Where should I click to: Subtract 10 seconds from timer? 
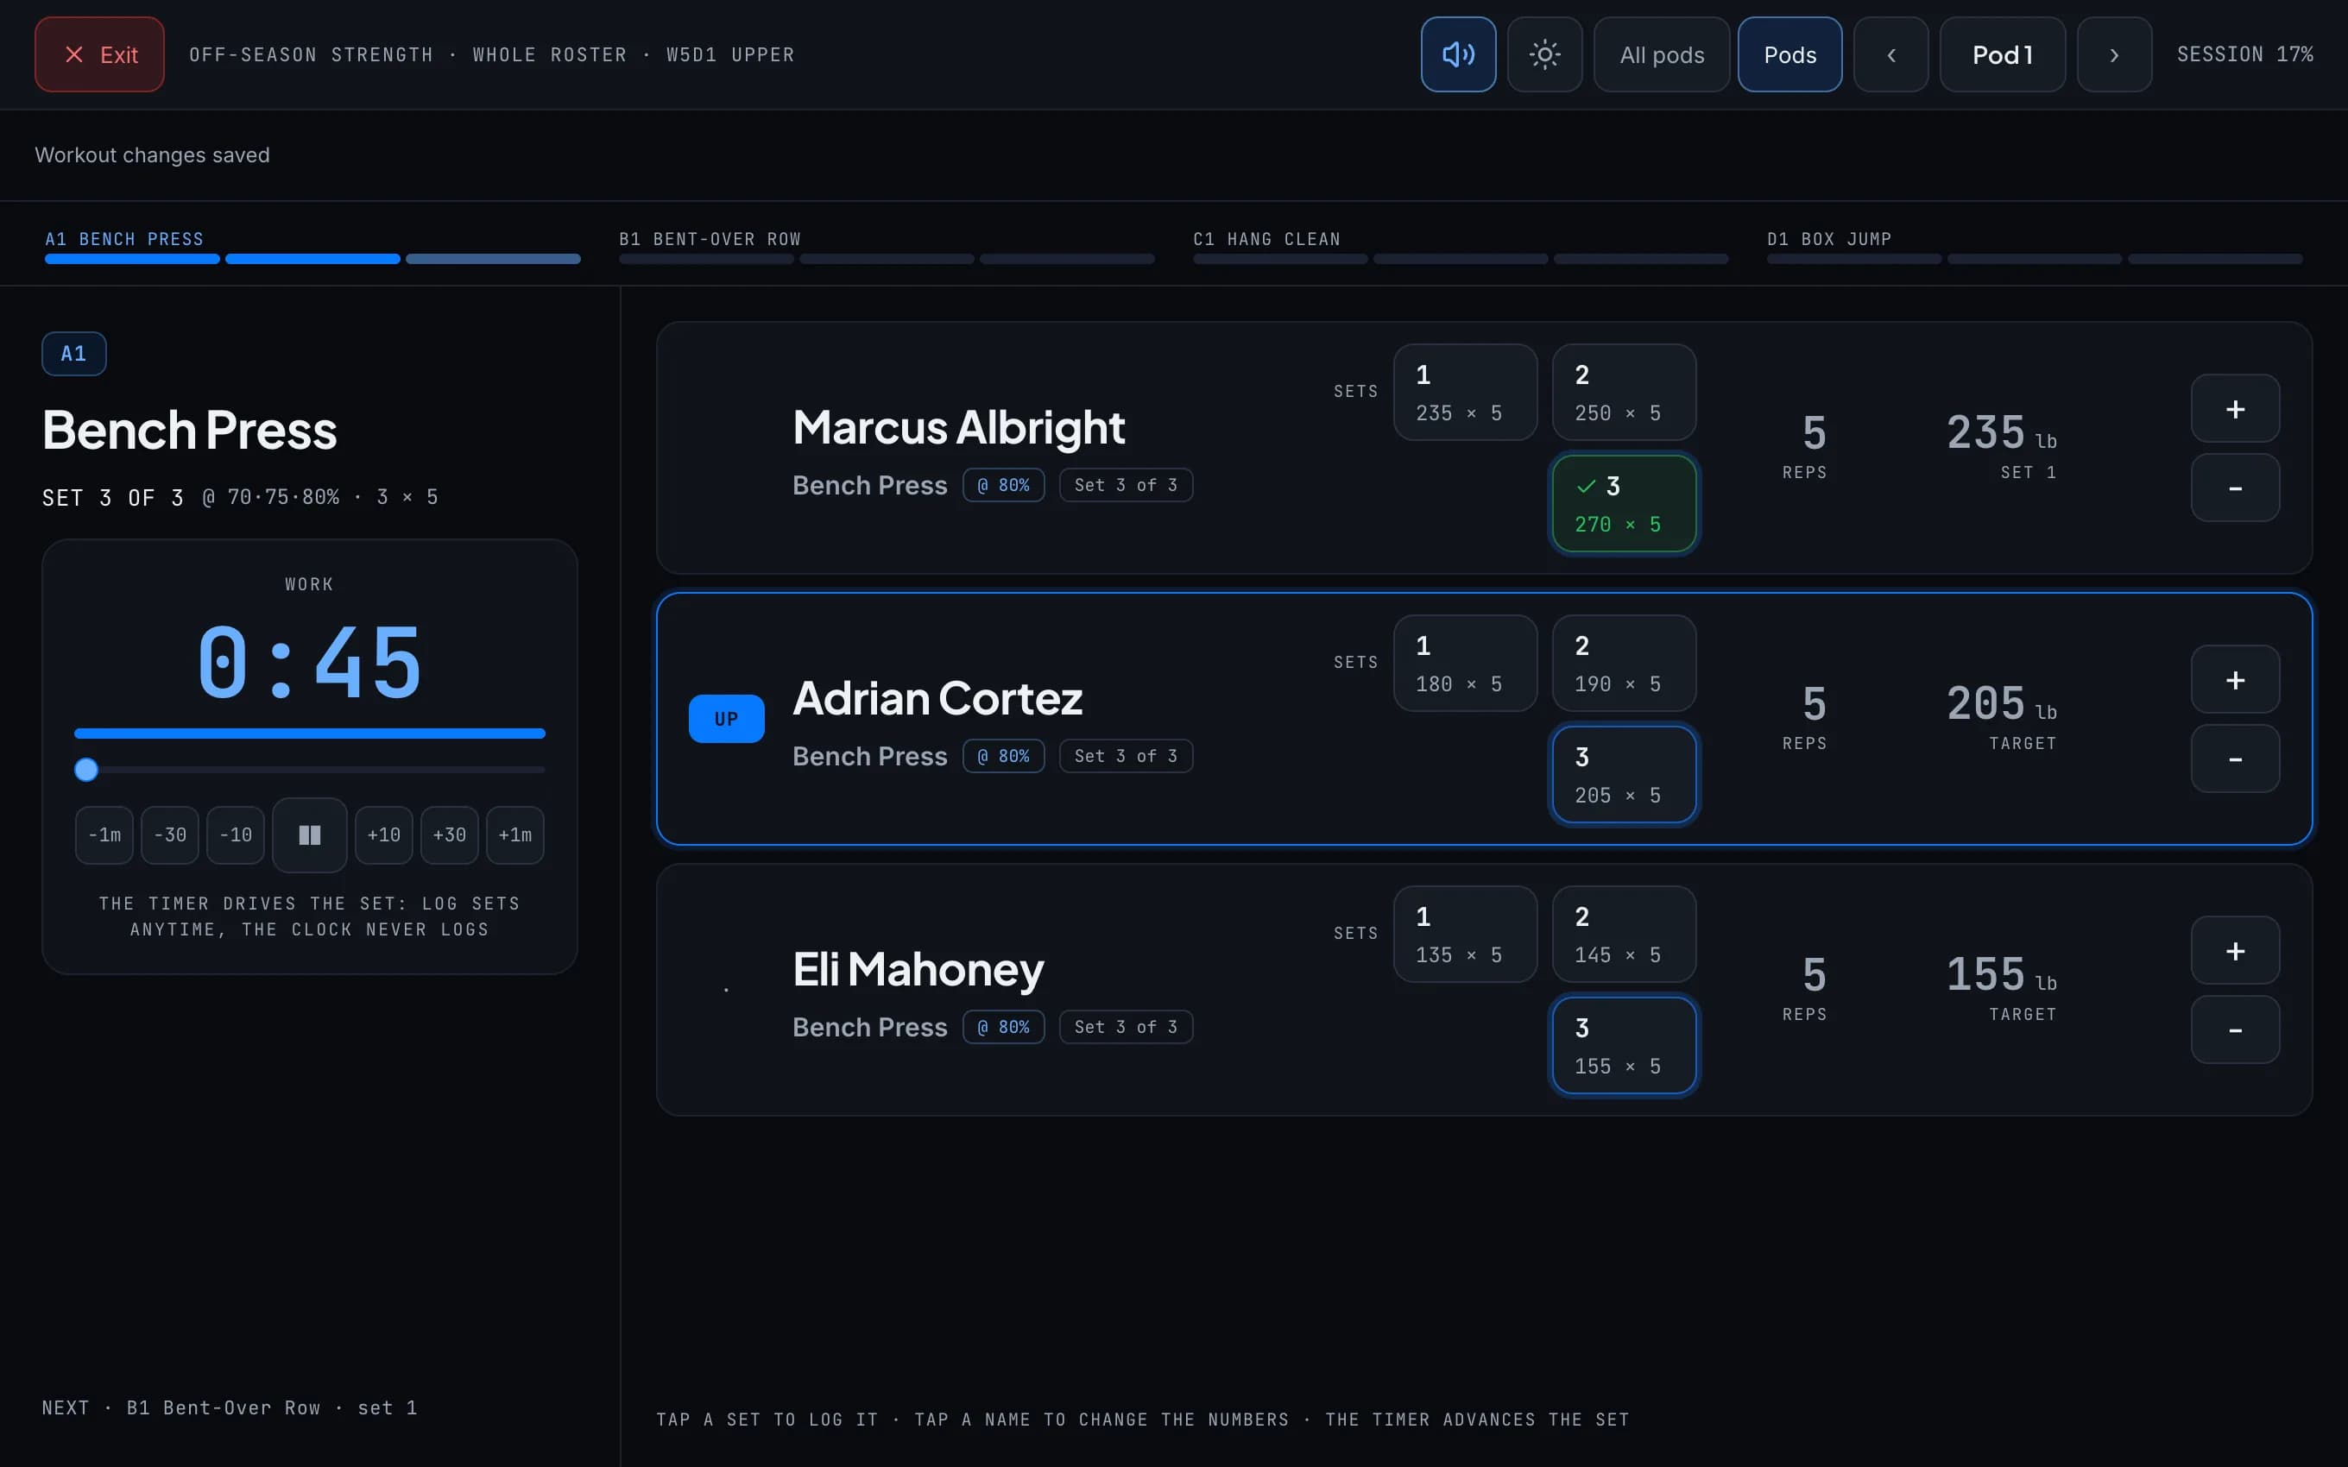click(236, 834)
